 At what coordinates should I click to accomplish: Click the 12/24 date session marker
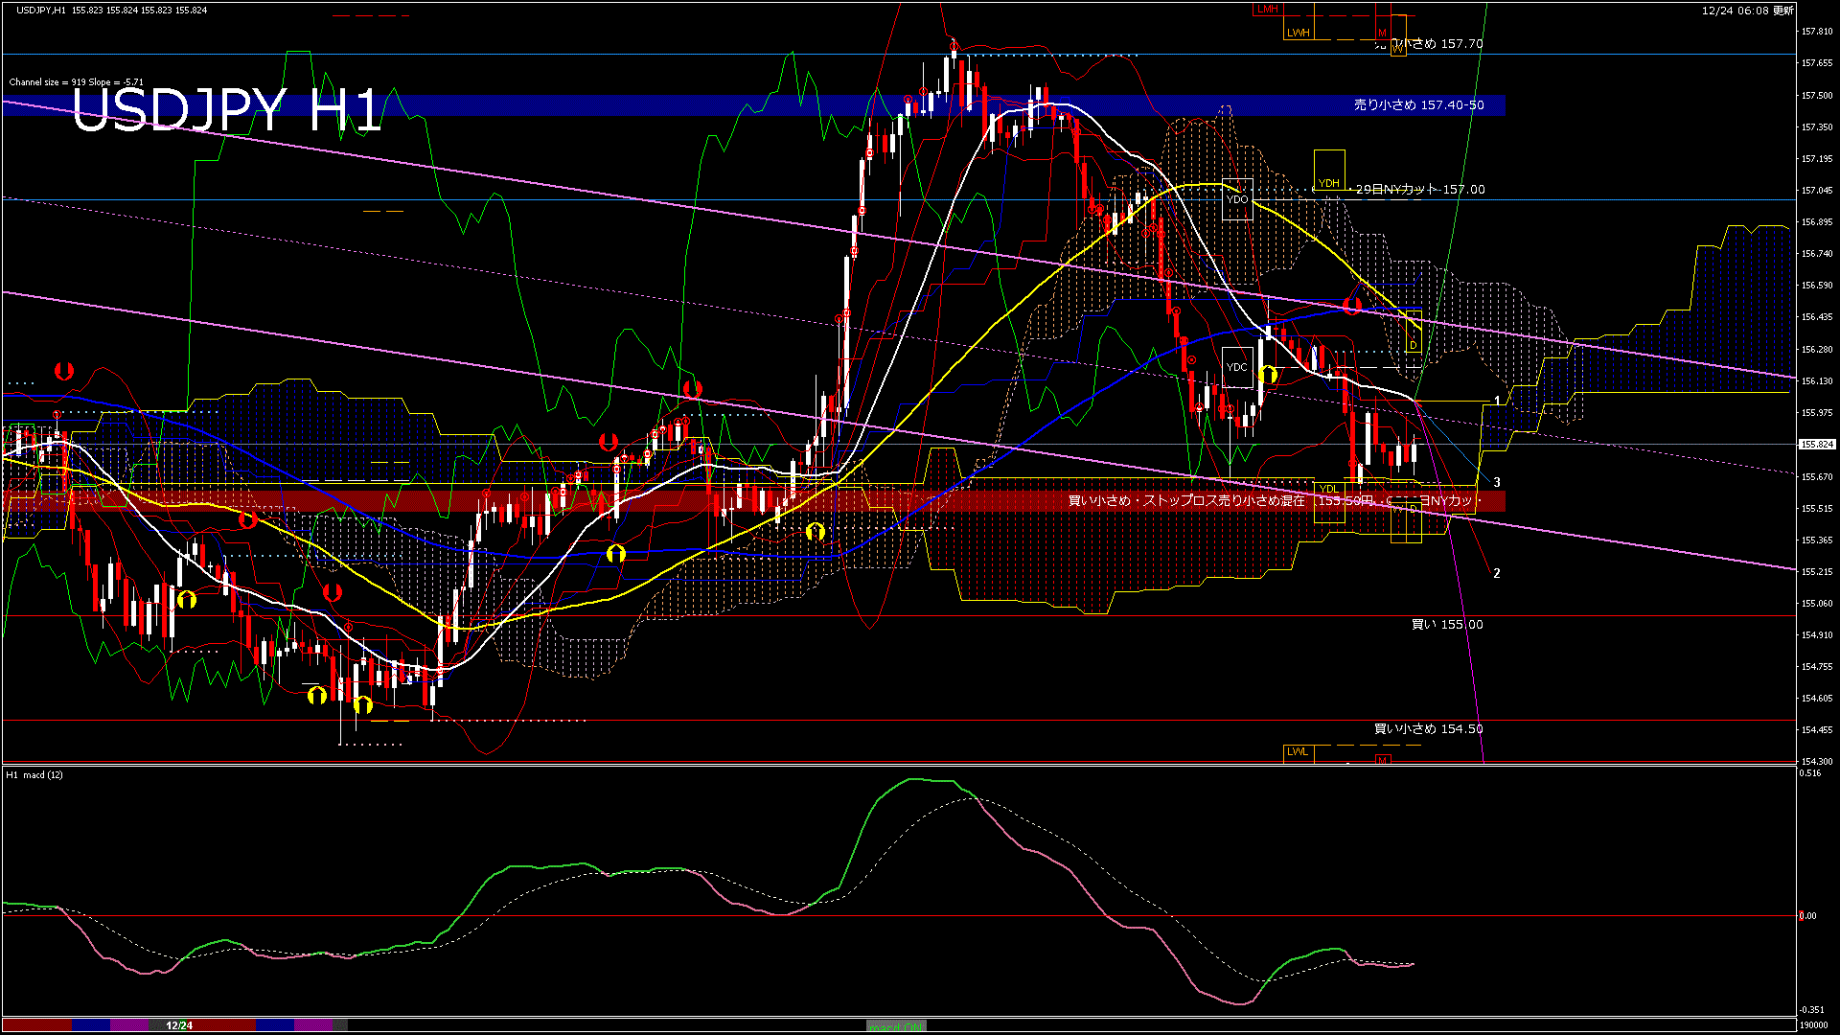[x=179, y=1025]
